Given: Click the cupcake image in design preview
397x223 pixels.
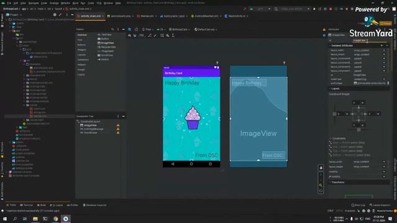Looking at the screenshot, I should click(x=193, y=118).
